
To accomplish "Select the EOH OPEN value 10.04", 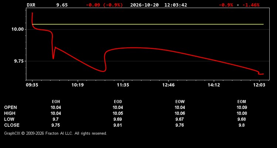I will coord(56,107).
